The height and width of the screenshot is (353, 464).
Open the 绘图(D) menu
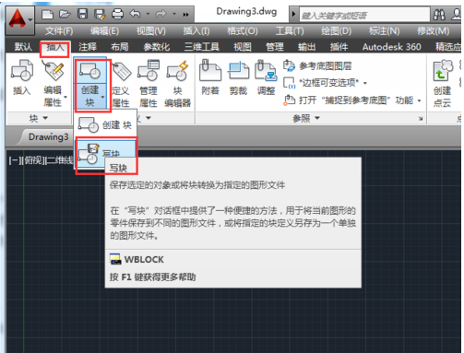pos(336,31)
